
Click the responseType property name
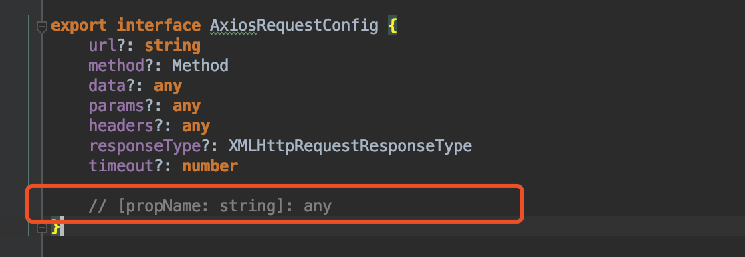144,146
